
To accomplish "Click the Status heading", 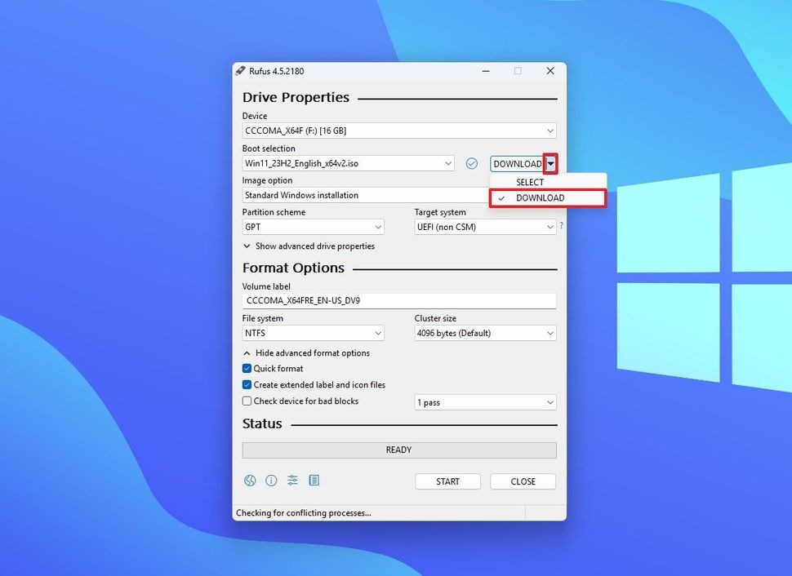I will click(x=262, y=423).
